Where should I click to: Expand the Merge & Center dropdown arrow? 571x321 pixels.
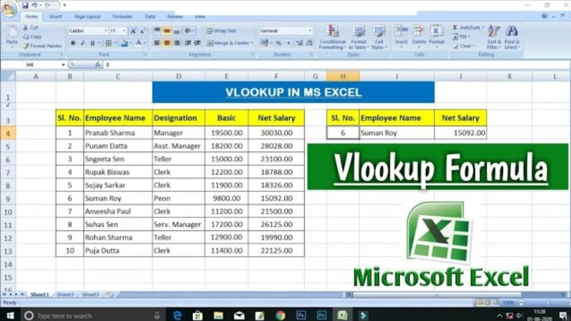[x=252, y=43]
